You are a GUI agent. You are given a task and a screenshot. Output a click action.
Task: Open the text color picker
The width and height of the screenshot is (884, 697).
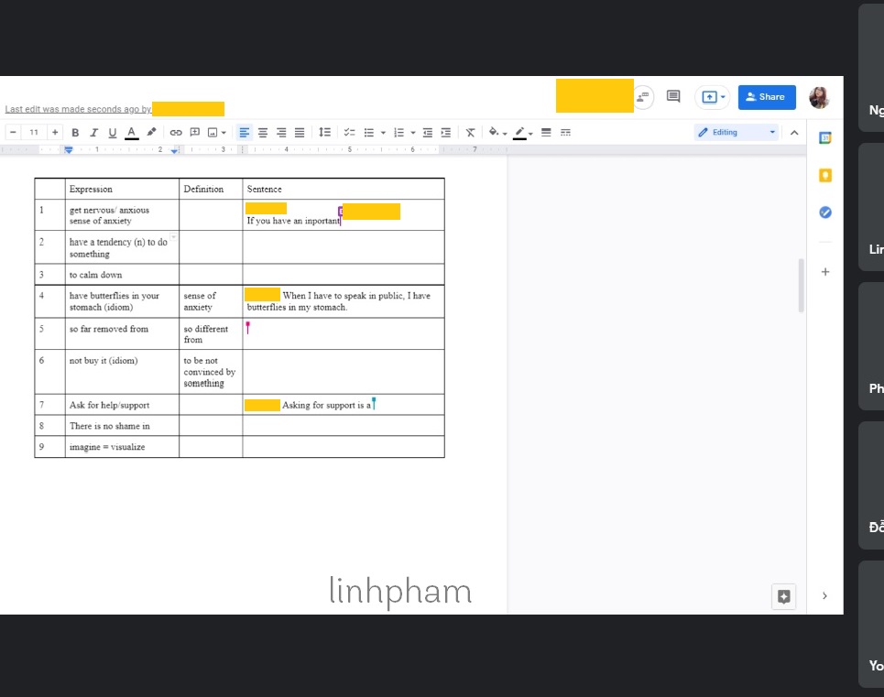click(132, 133)
